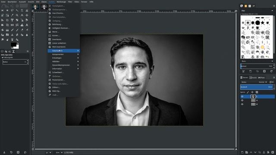
Task: Swap foreground and background colors
Action: coord(18,43)
